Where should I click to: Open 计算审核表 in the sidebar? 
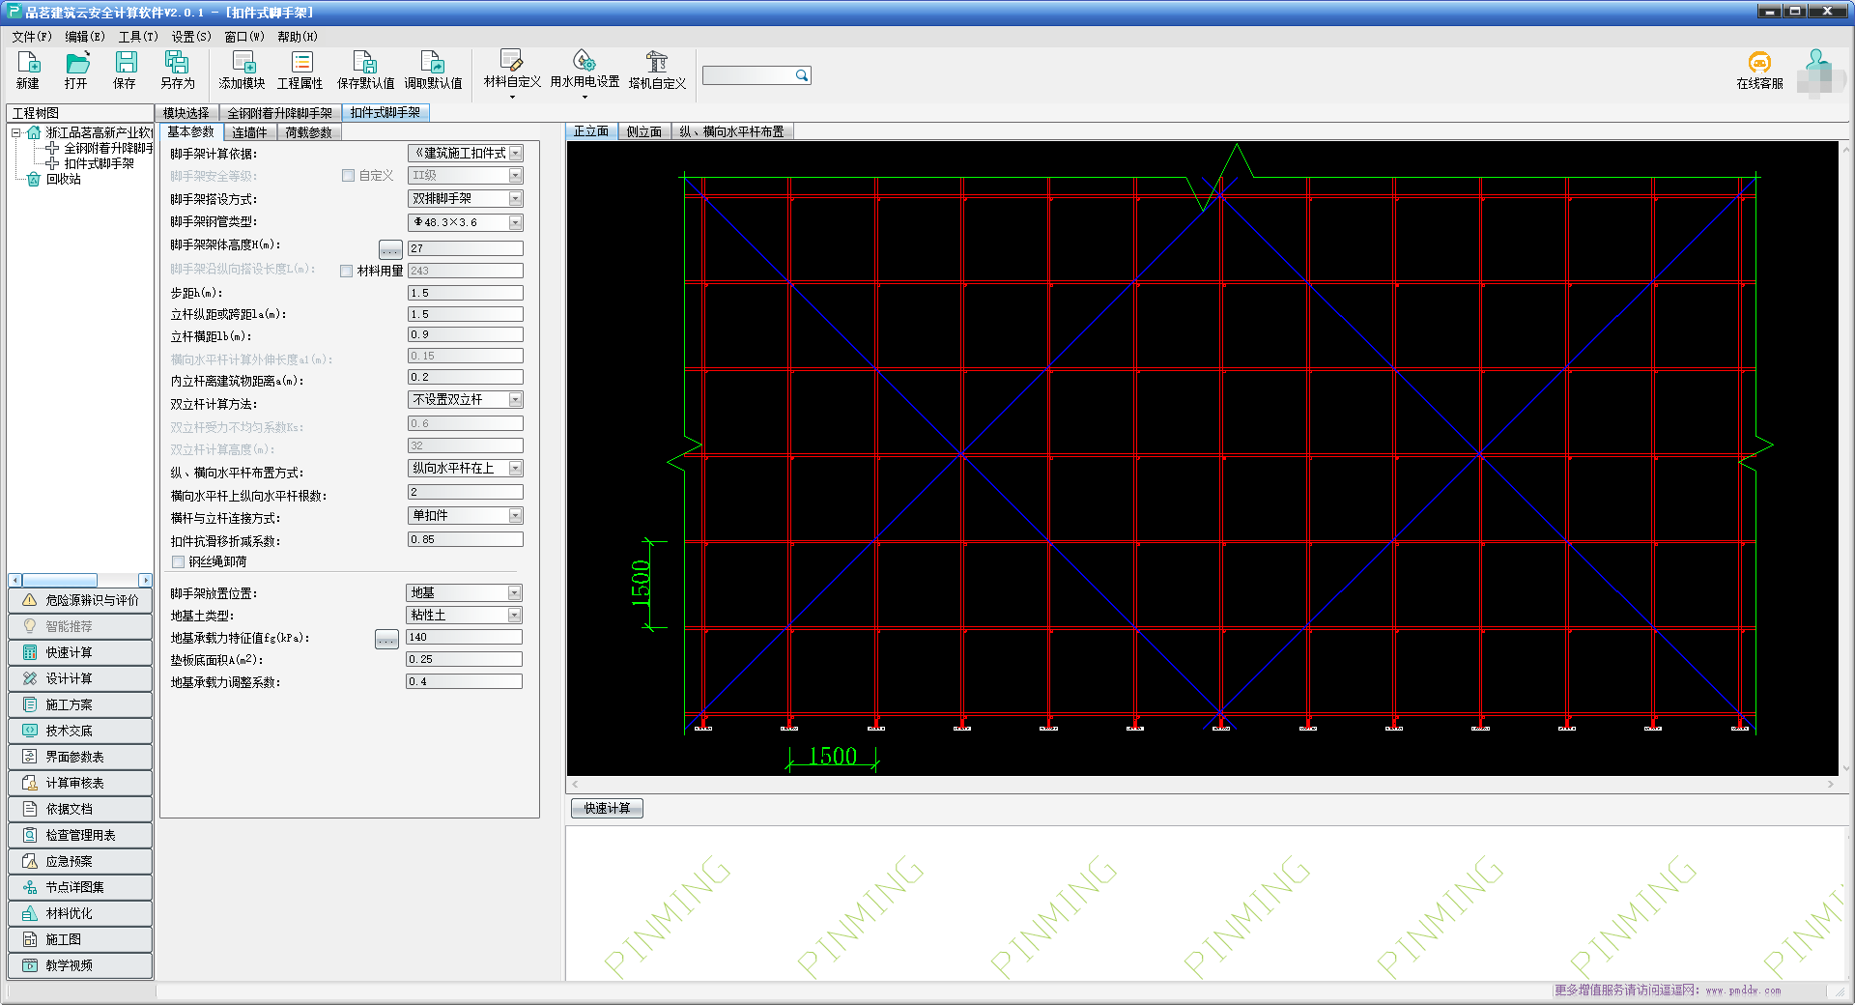(80, 783)
